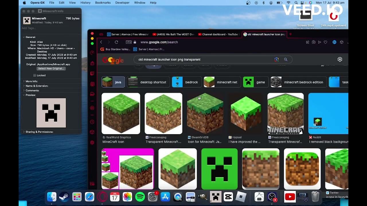Open the green creeper face image result
This screenshot has width=367, height=206.
tap(219, 169)
